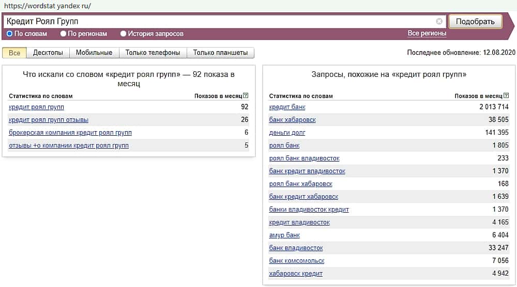Open the "роял банк владивосток" query link

tap(304, 158)
